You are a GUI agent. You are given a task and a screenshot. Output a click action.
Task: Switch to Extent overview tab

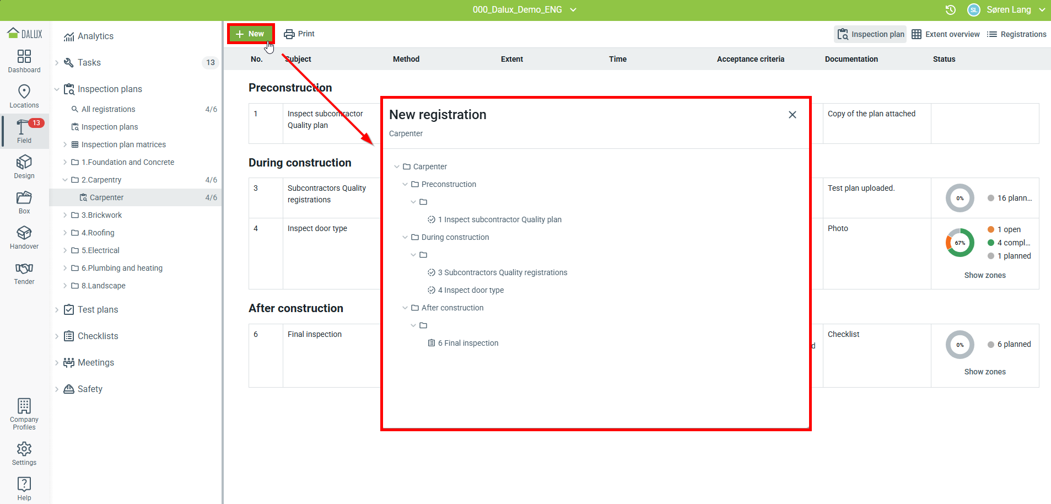point(946,34)
